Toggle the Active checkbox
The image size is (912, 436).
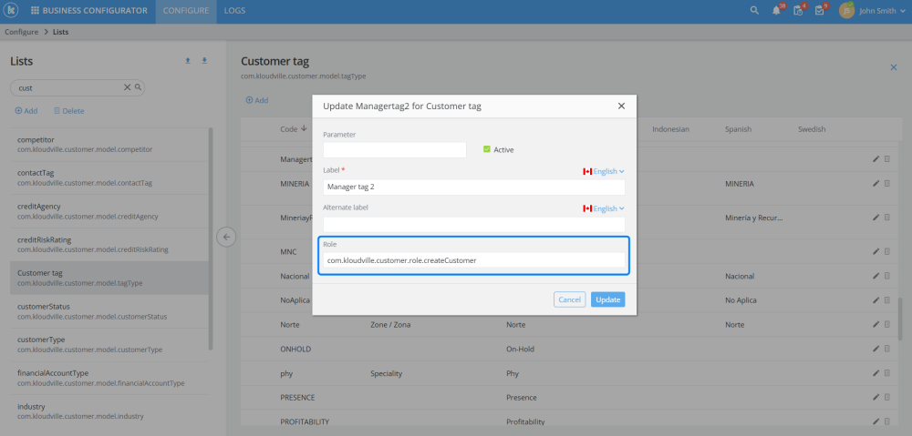[x=487, y=149]
